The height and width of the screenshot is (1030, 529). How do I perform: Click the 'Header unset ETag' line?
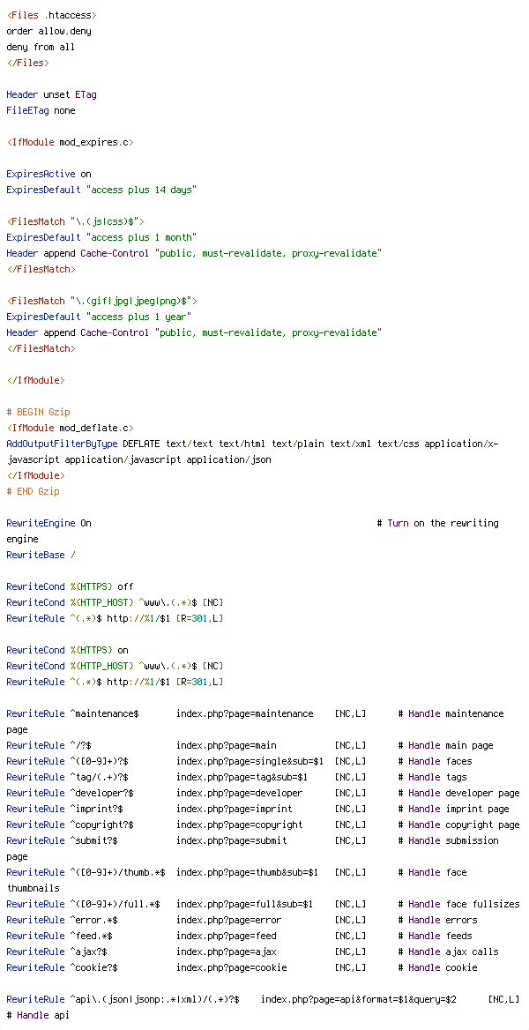click(x=51, y=94)
